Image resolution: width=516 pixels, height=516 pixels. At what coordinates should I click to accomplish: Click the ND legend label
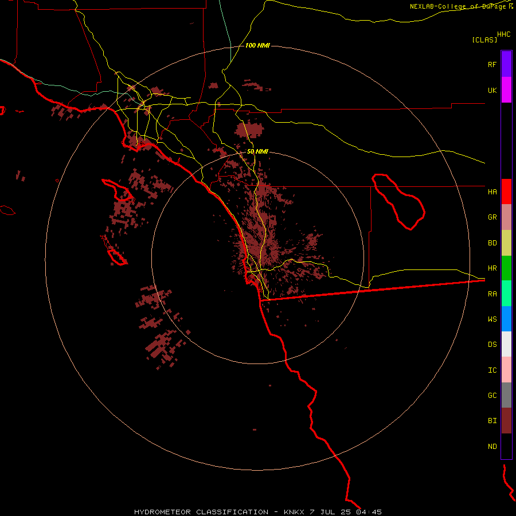pos(492,446)
